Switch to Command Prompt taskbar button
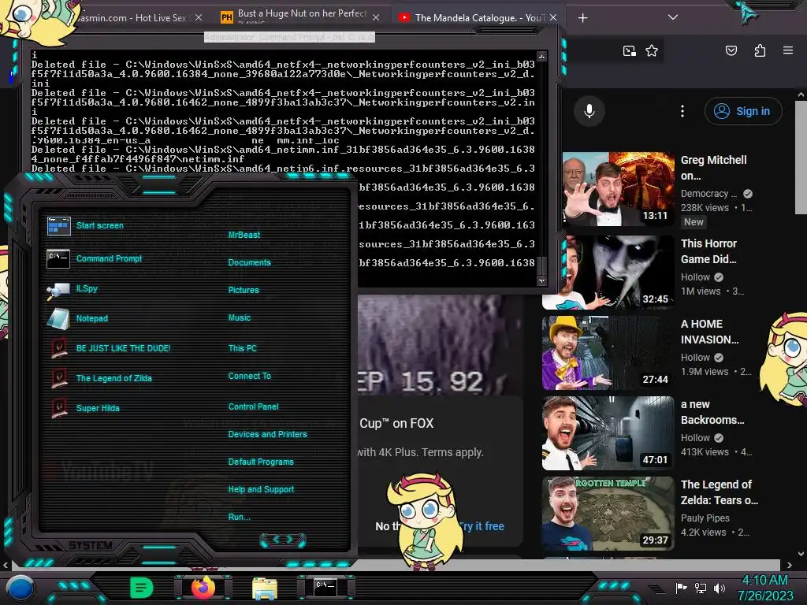Screen dimensions: 807x605 325,588
